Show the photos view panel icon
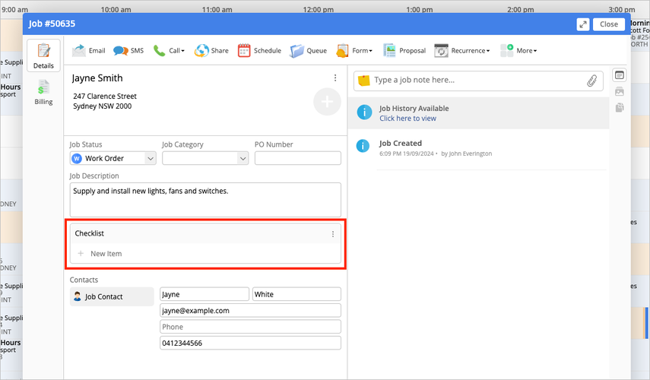 (x=620, y=92)
